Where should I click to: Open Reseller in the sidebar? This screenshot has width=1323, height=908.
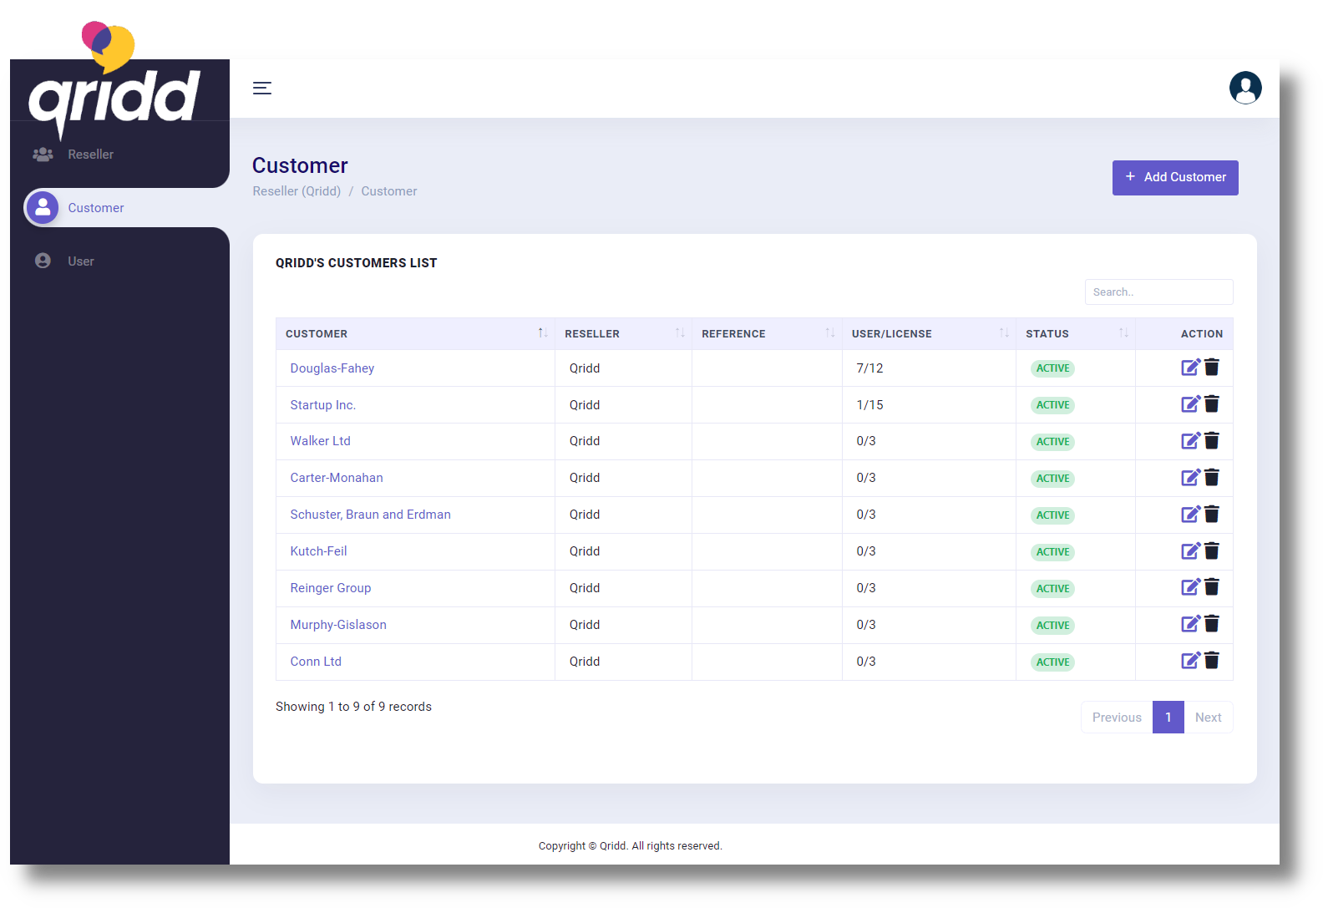click(90, 155)
